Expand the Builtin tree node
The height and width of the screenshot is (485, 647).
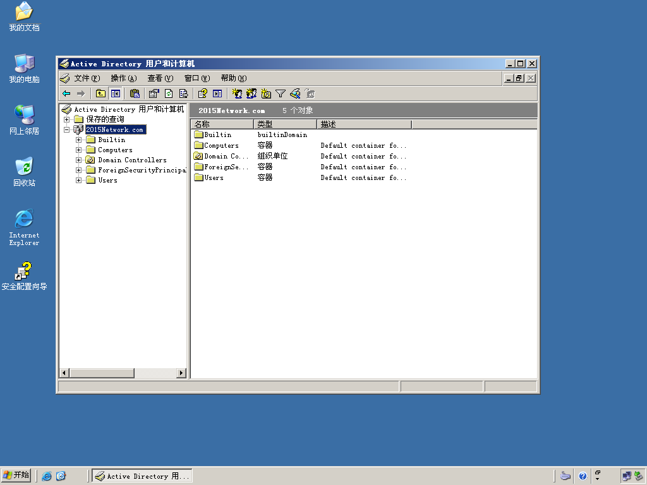[78, 140]
